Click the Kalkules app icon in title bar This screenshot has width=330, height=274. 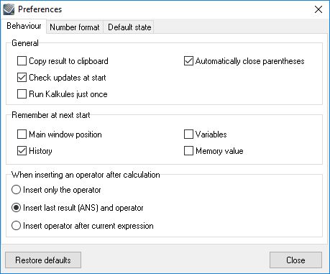pos(9,9)
